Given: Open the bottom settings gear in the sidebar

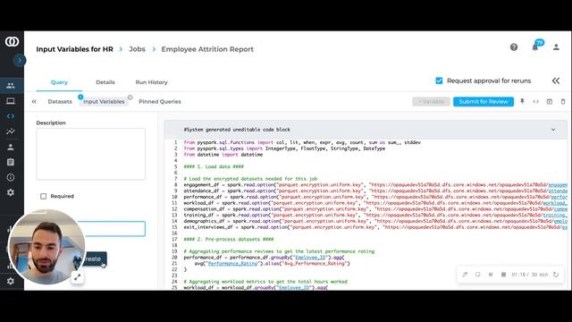Looking at the screenshot, I should tap(11, 281).
